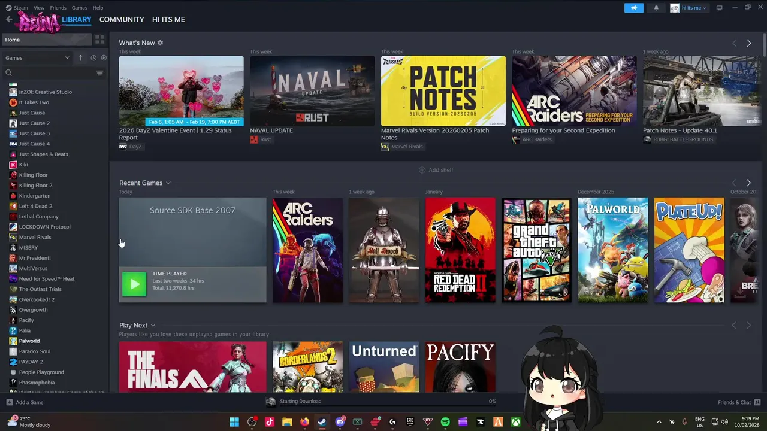Viewport: 767px width, 431px height.
Task: Open the Friends menu
Action: (x=58, y=8)
